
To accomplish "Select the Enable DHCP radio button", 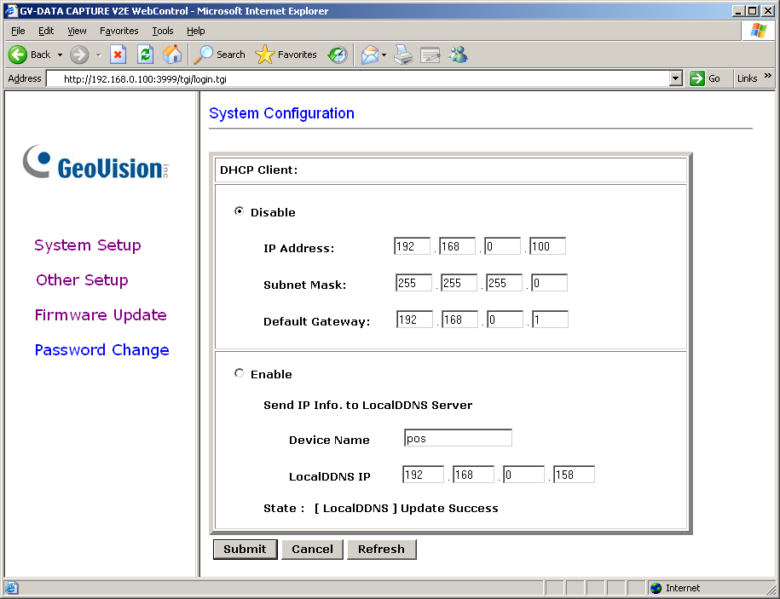I will point(240,373).
